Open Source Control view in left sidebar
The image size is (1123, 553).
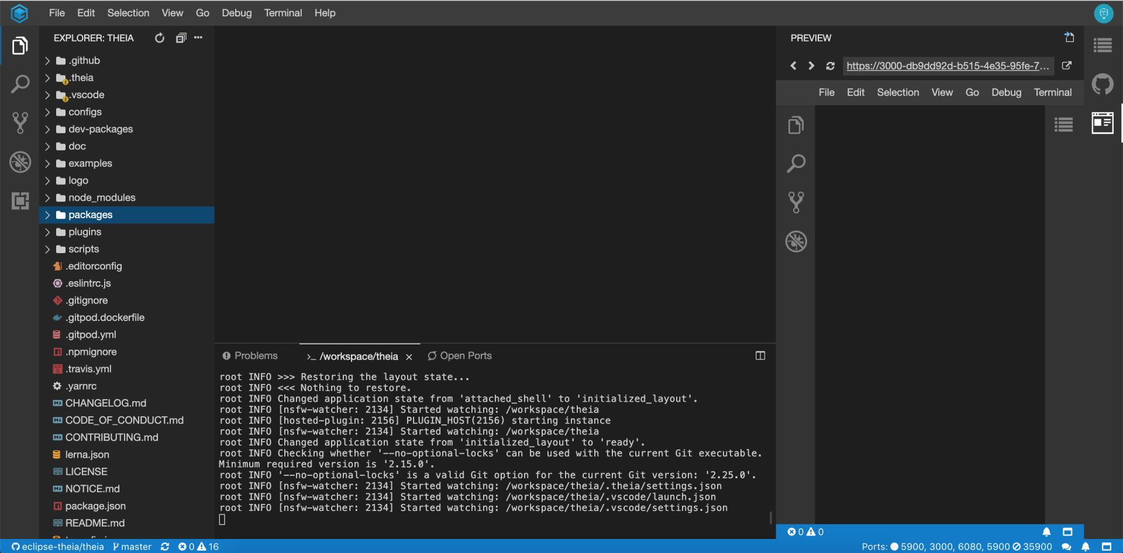click(20, 123)
